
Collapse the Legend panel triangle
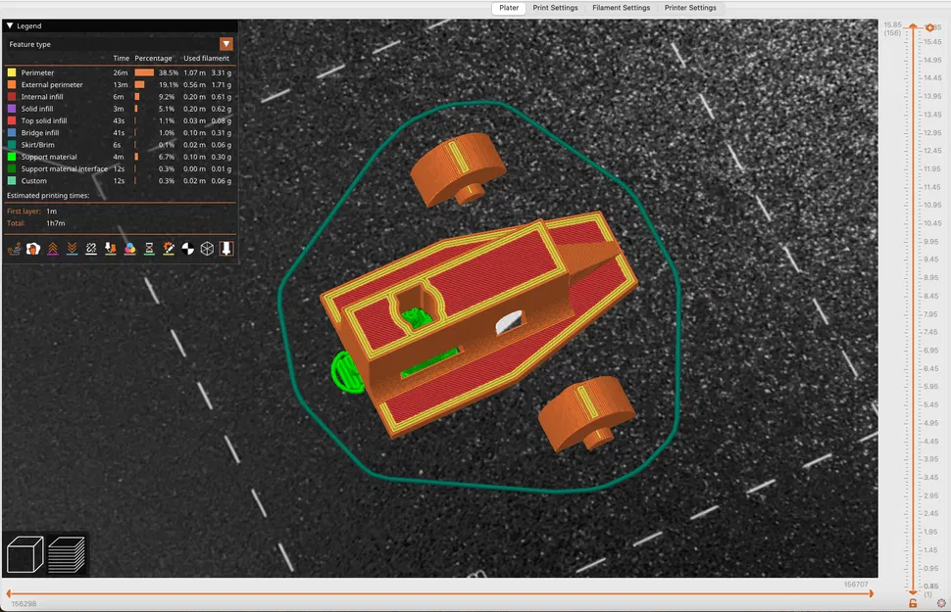click(10, 25)
